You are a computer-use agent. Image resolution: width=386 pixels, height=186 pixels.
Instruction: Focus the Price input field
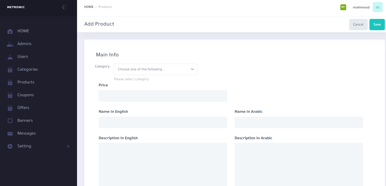[163, 96]
